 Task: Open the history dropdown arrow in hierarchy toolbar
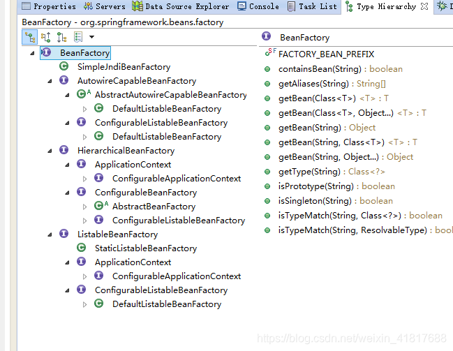pyautogui.click(x=91, y=37)
